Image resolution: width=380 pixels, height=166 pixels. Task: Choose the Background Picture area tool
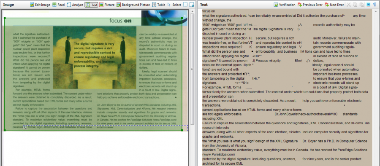click(x=133, y=5)
